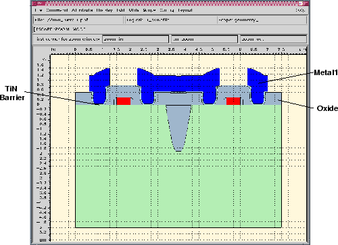This screenshot has height=245, width=338.
Task: Click the file name field
Action: click(78, 20)
